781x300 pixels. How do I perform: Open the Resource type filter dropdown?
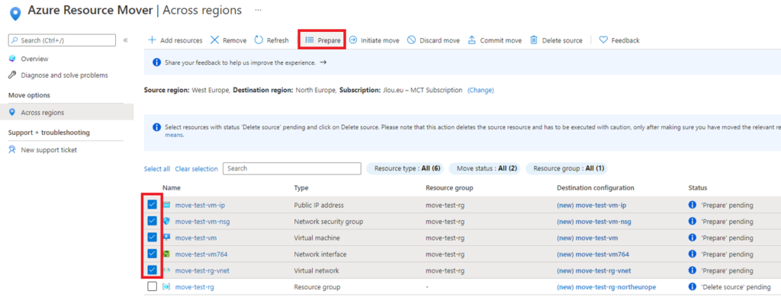[406, 169]
